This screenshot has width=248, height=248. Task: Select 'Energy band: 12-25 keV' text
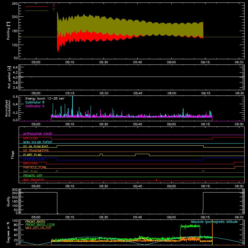pos(45,99)
